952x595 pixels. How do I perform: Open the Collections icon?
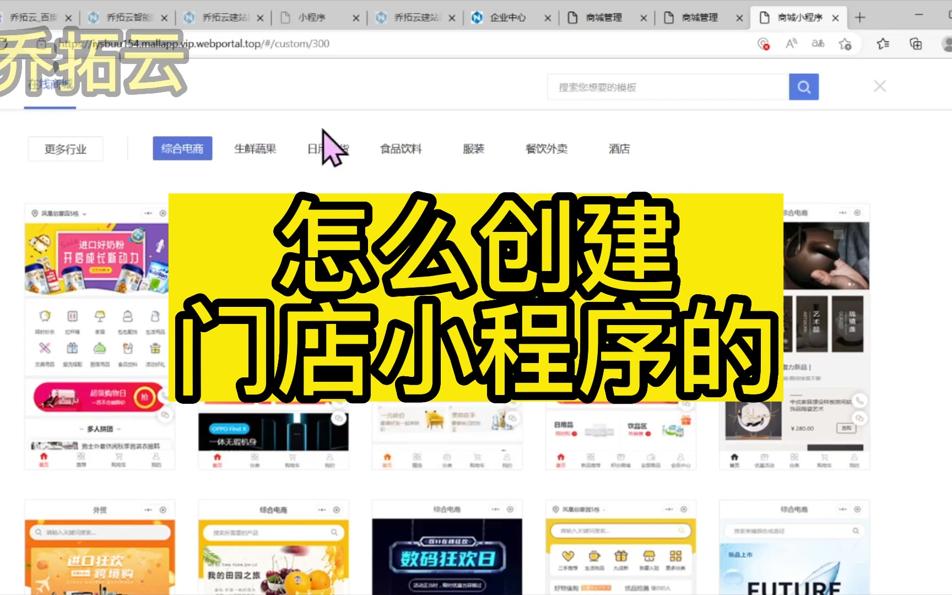coord(916,44)
